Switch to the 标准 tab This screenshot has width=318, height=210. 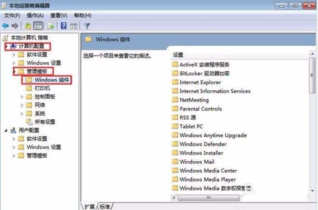click(x=105, y=207)
